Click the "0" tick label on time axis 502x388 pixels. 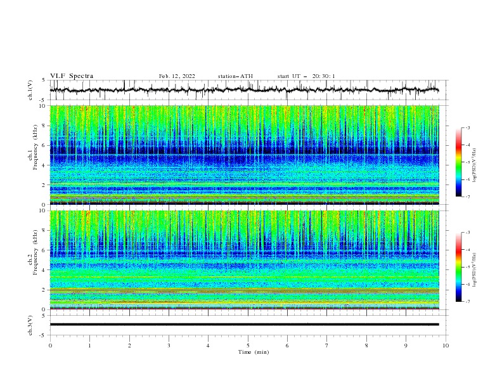click(50, 346)
